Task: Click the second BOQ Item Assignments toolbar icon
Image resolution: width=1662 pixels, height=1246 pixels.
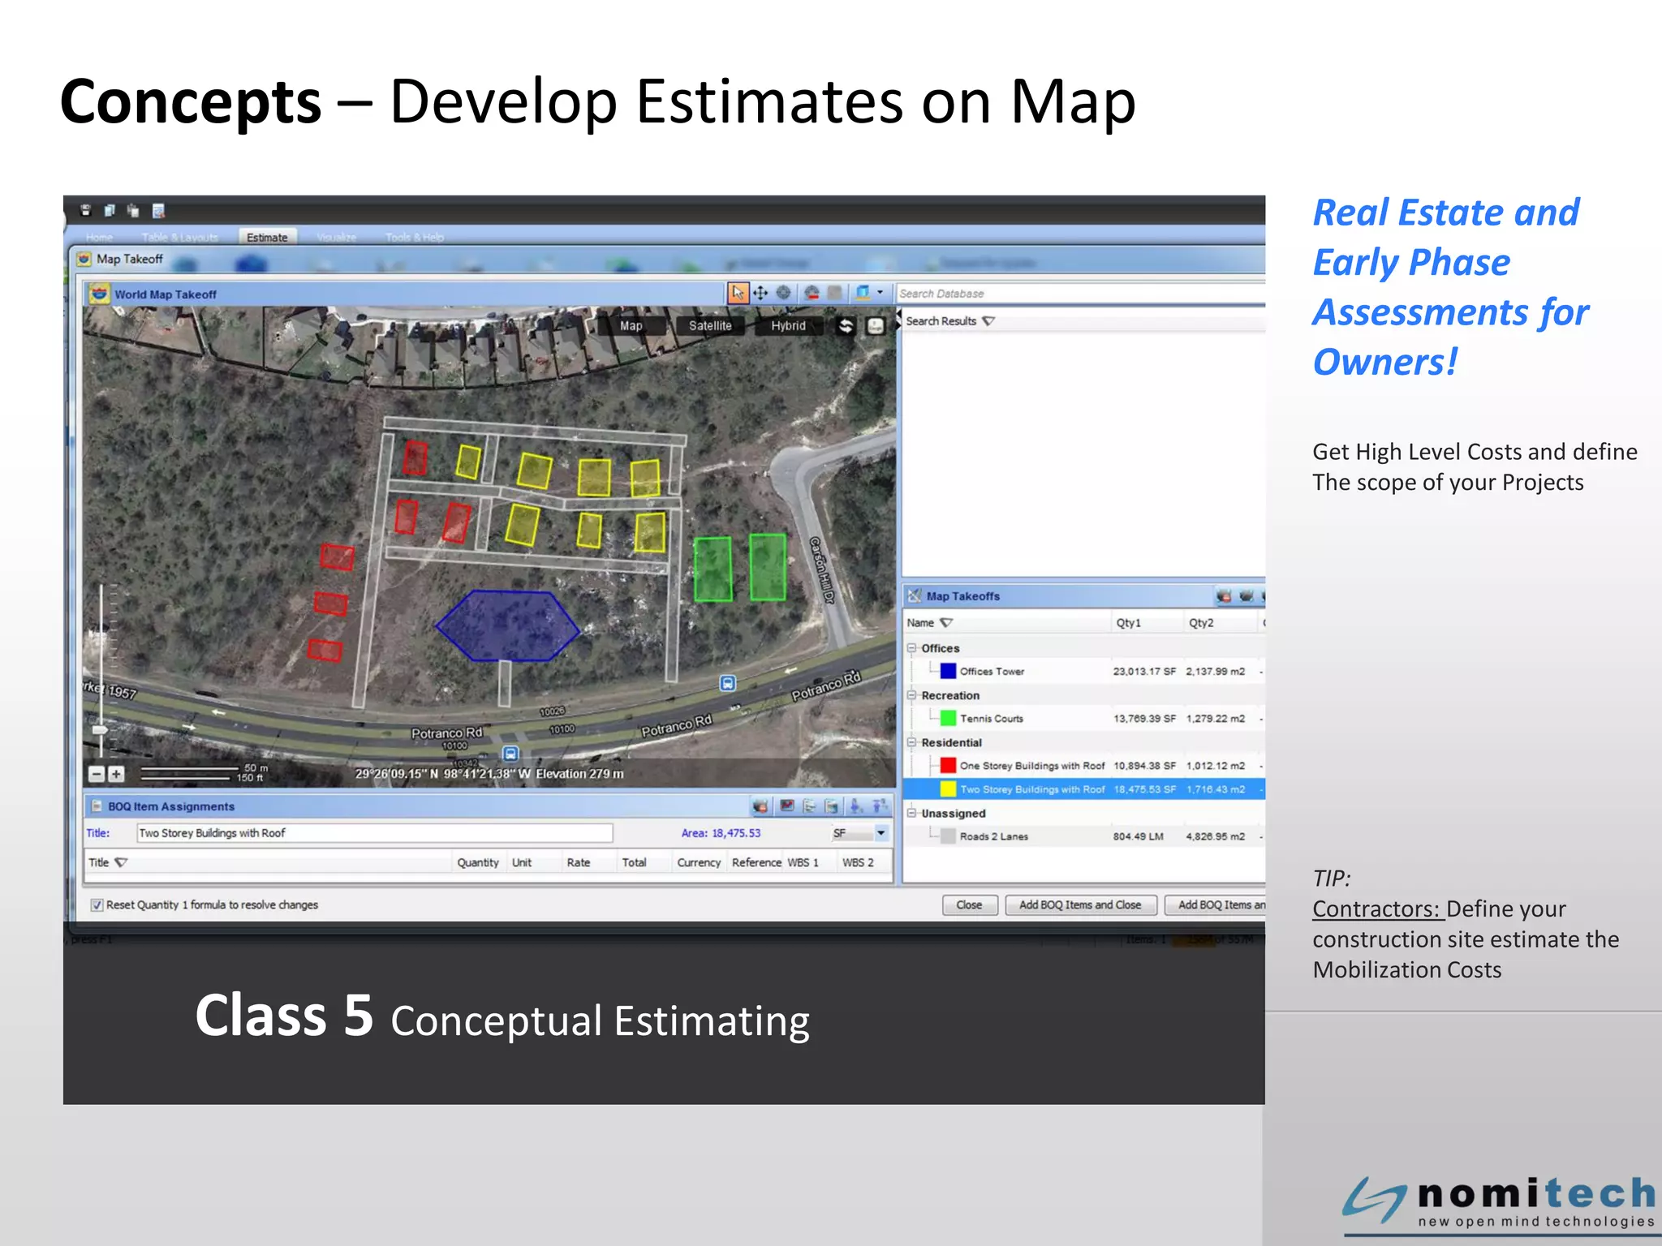Action: (x=786, y=806)
